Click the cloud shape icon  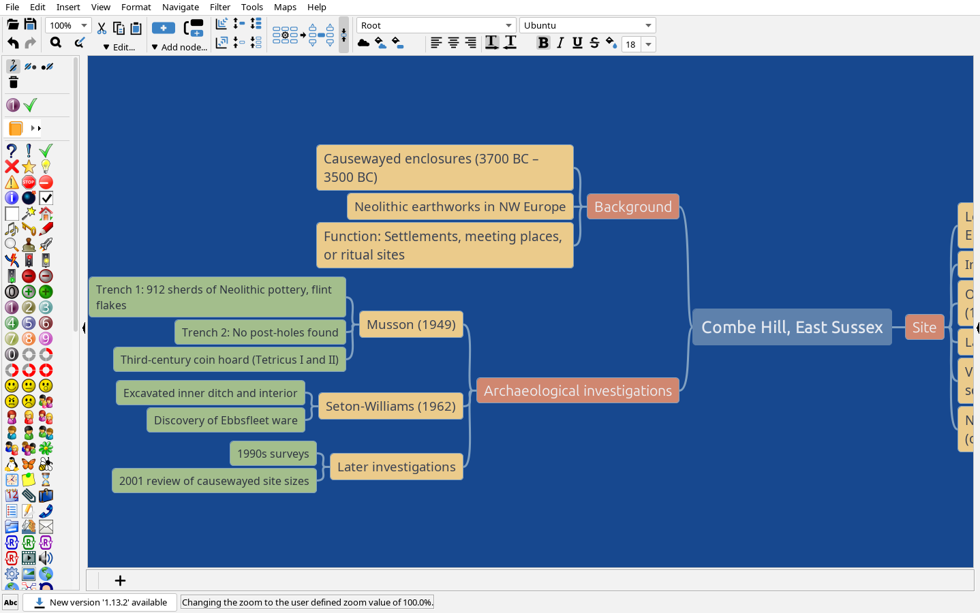pyautogui.click(x=364, y=43)
